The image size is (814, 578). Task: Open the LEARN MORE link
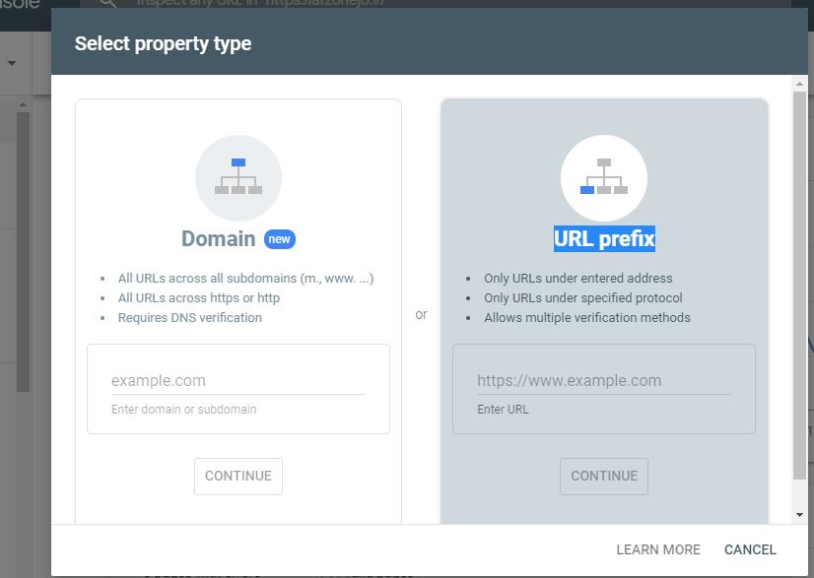658,549
